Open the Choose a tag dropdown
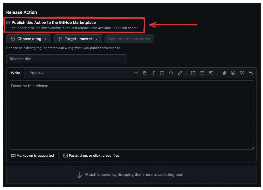This screenshot has height=190, width=263. (29, 39)
